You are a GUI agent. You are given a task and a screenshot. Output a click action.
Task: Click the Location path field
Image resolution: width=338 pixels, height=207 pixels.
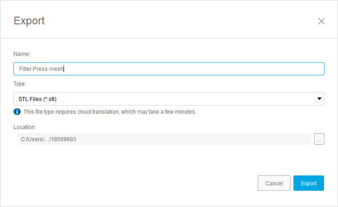coord(162,139)
